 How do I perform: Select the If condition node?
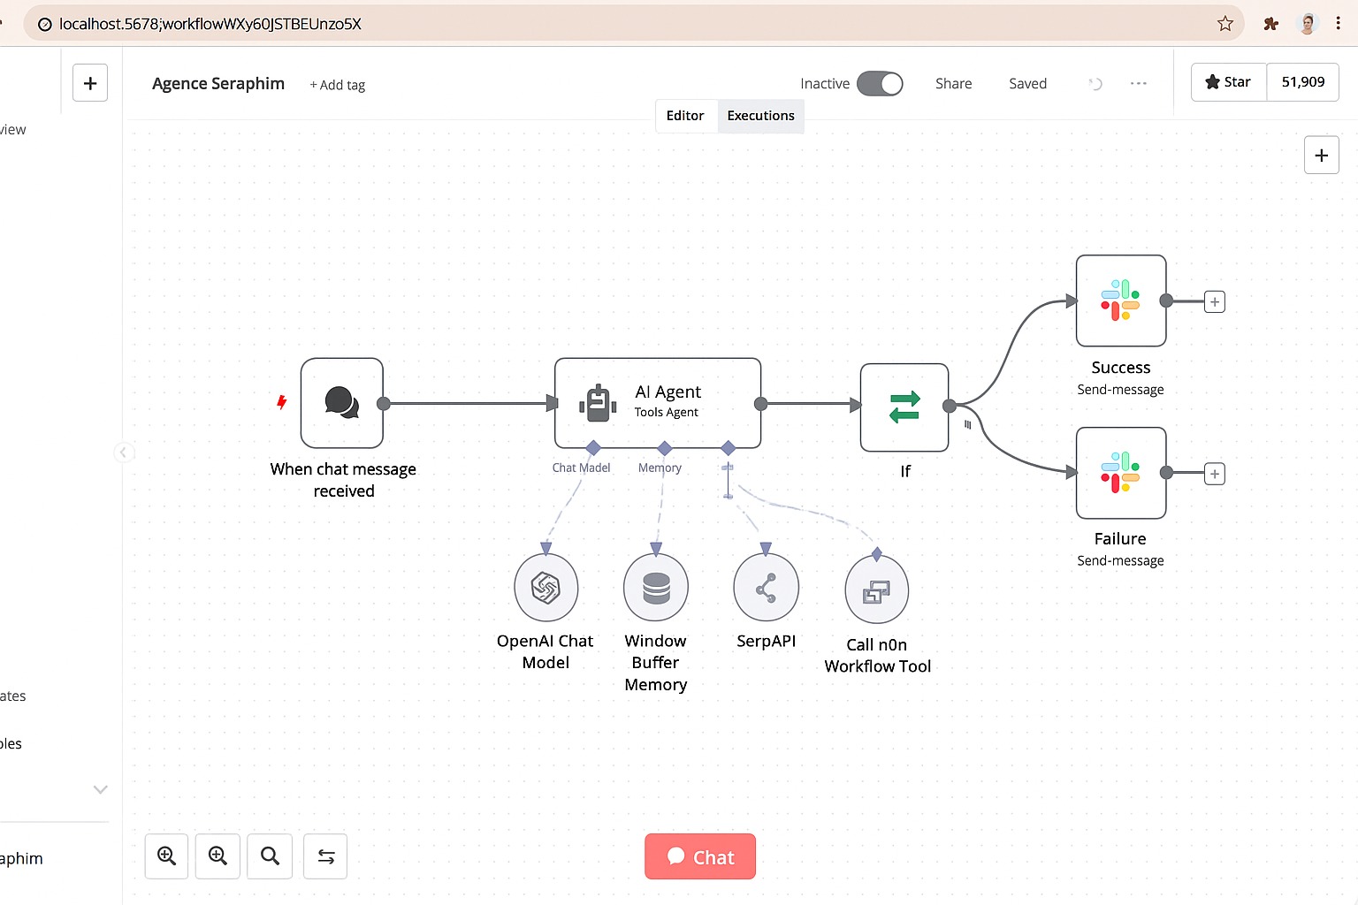904,407
